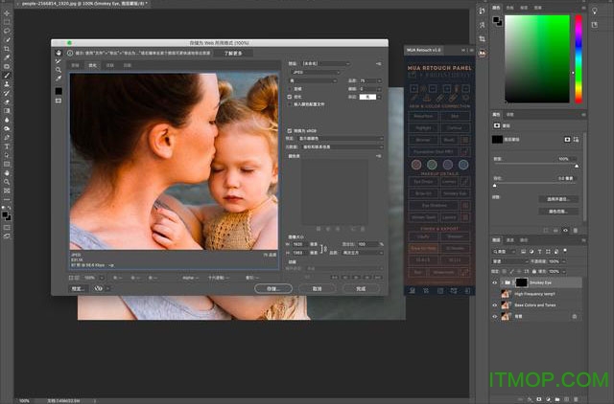
Task: Select the Rectangular Marquee tool
Action: click(7, 22)
